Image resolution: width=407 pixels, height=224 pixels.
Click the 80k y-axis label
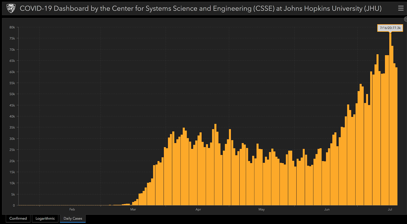(12, 27)
